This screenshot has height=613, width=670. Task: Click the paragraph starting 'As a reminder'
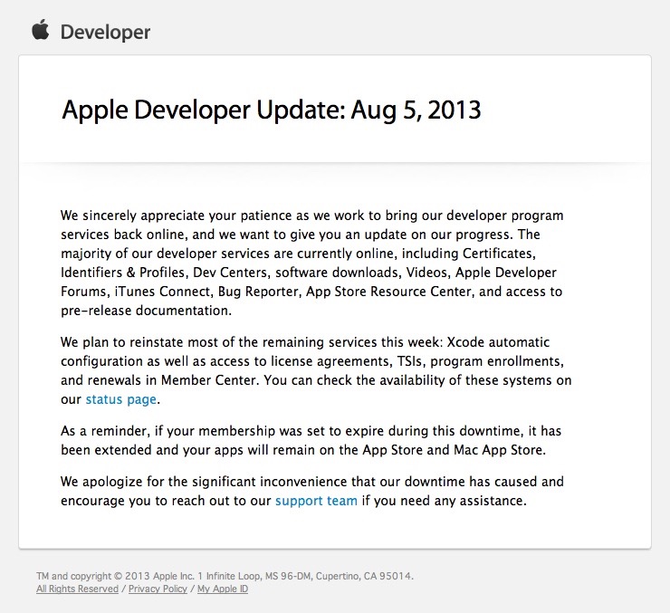pyautogui.click(x=311, y=440)
